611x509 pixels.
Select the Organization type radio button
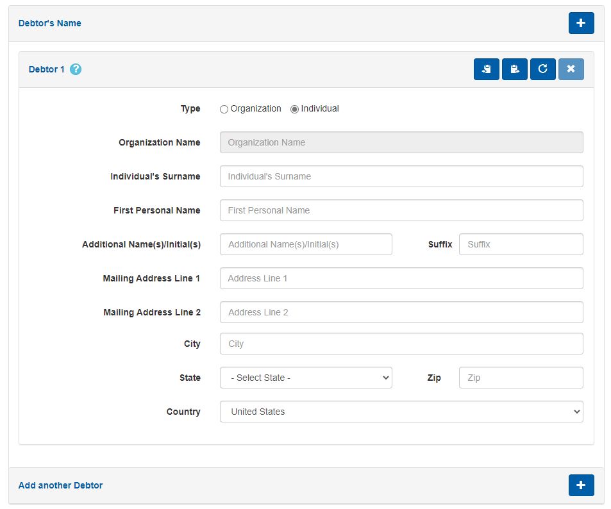(x=224, y=109)
